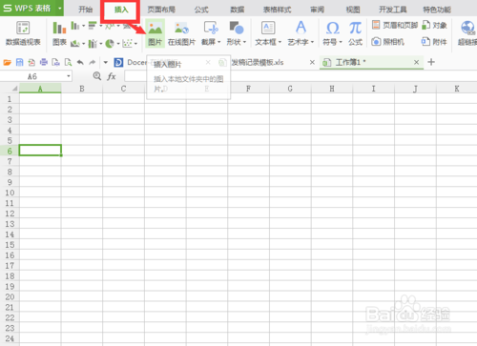The width and height of the screenshot is (477, 346).
Task: Click the Docer logo icon
Action: point(118,62)
